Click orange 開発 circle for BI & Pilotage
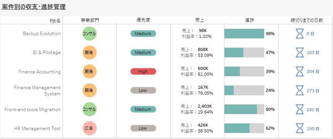This screenshot has width=333, height=139. (x=89, y=53)
